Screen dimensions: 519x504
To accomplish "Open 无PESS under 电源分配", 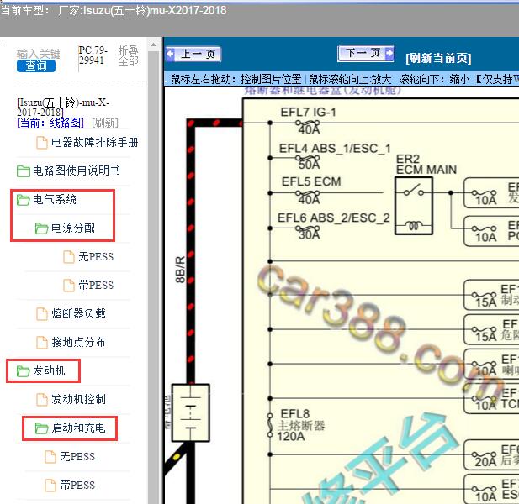I will coord(96,257).
